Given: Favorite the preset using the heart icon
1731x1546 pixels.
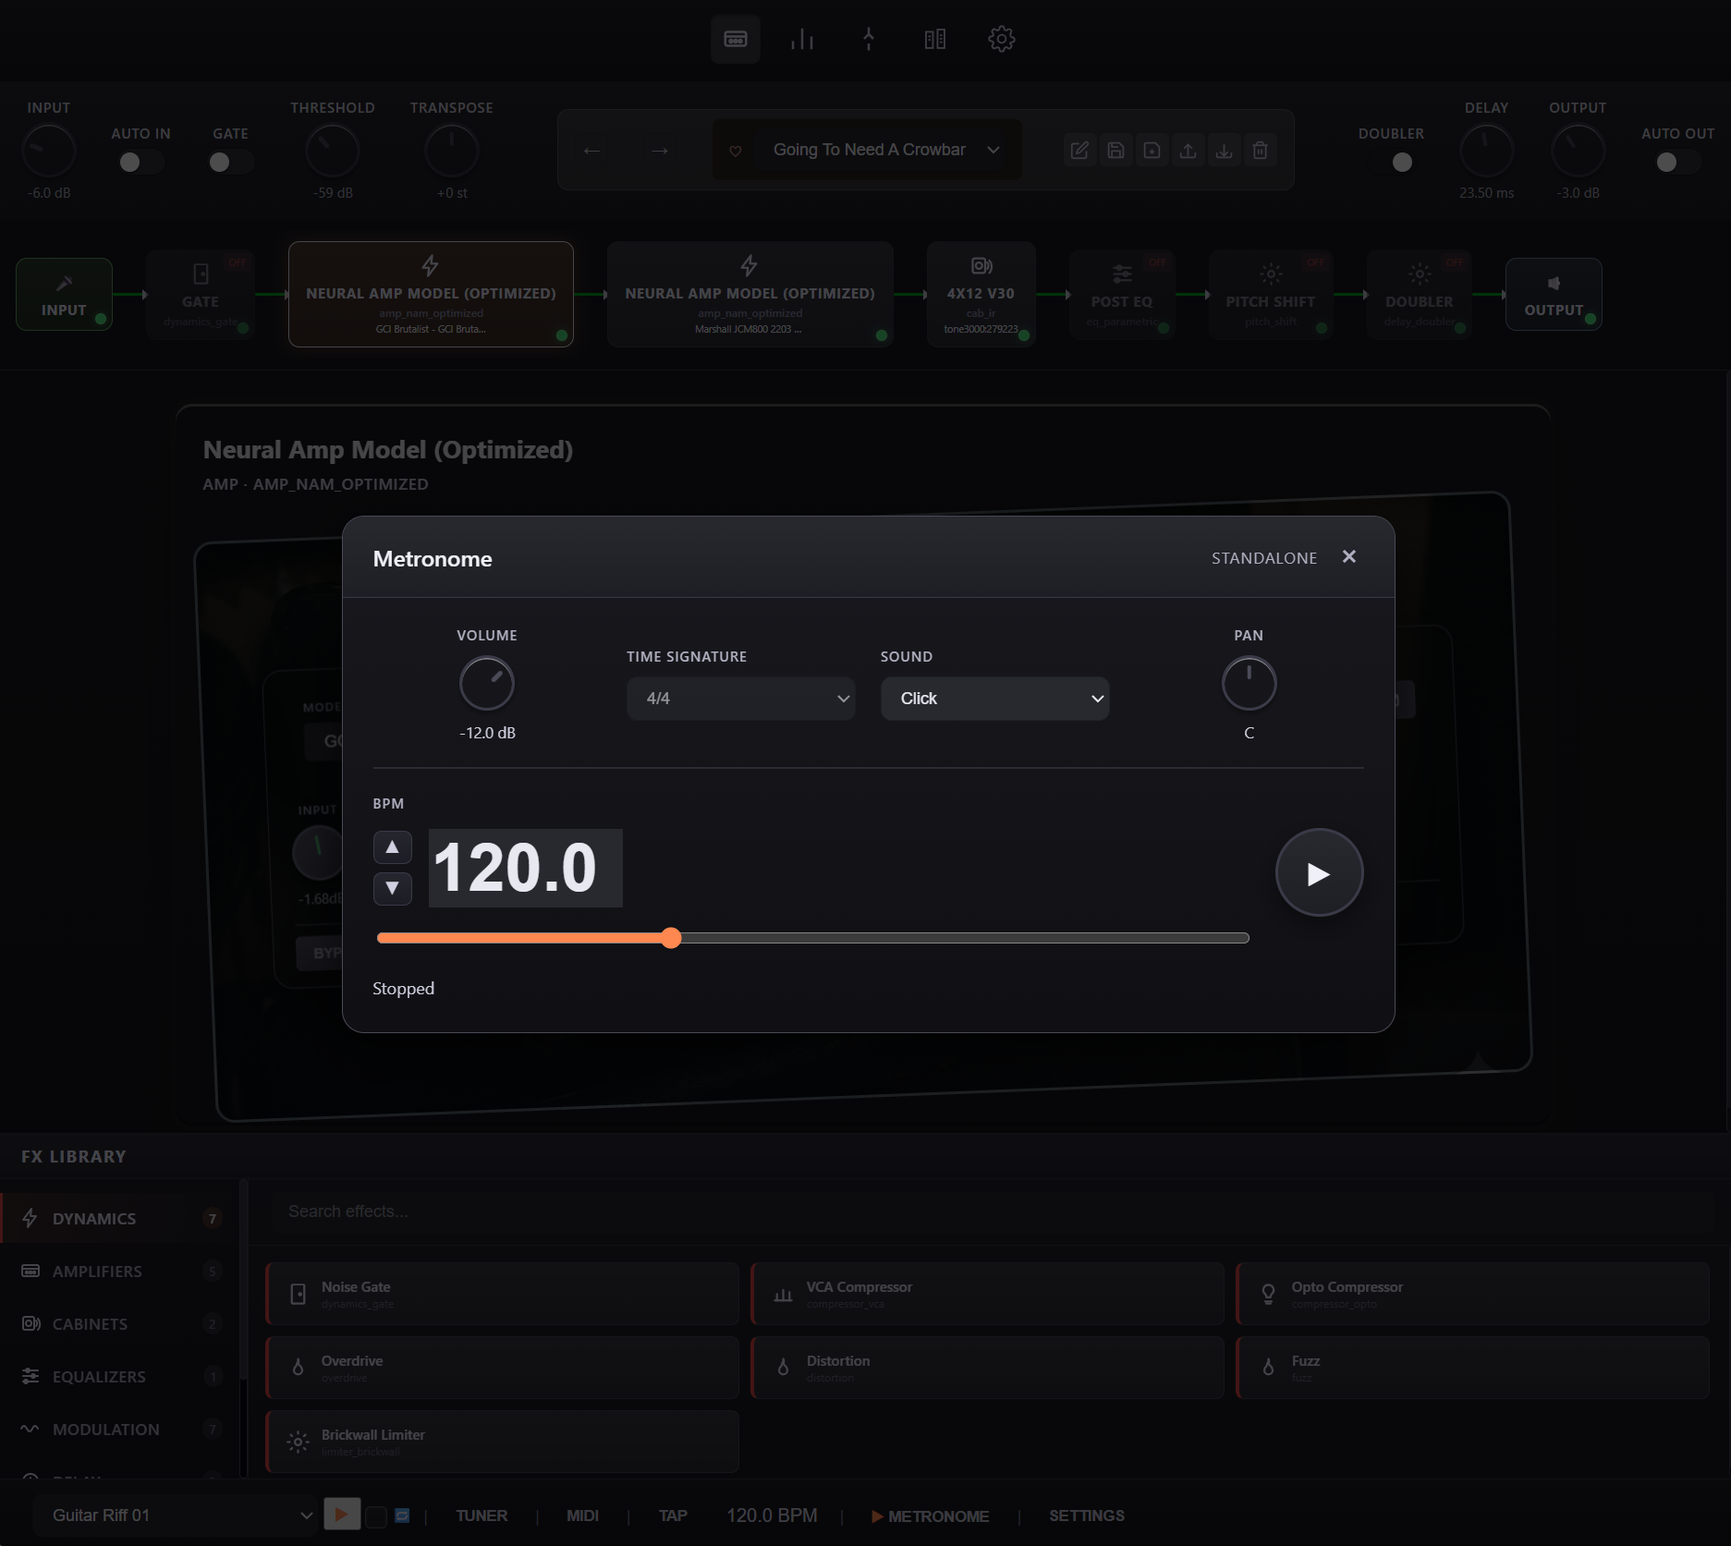Looking at the screenshot, I should 735,149.
